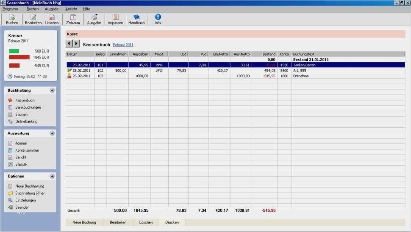Image resolution: width=411 pixels, height=232 pixels.
Task: Click the Beleg column header
Action: coord(100,54)
